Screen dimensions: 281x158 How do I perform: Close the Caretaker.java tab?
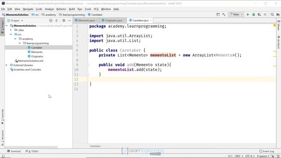point(151,21)
